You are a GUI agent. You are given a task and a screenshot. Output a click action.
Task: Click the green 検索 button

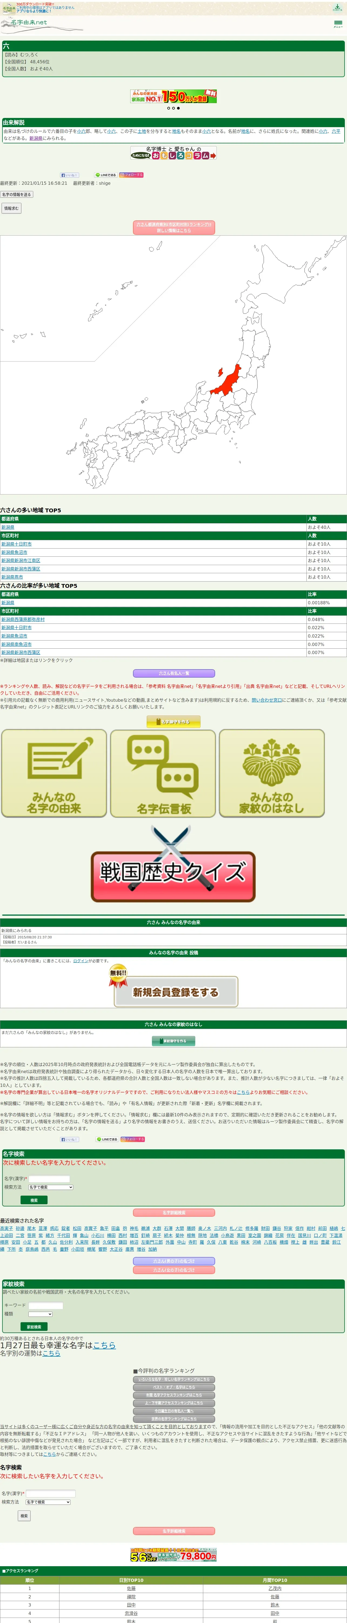coord(34,1201)
